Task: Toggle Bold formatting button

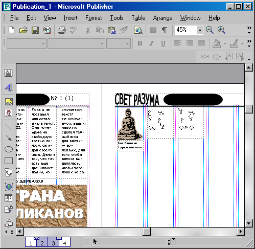Action: point(140,43)
